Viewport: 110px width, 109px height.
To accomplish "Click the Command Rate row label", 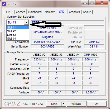I will pyautogui.click(x=20, y=88).
